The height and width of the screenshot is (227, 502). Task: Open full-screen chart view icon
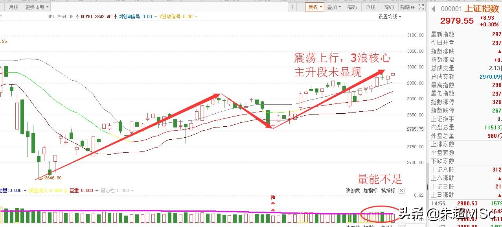click(x=421, y=7)
